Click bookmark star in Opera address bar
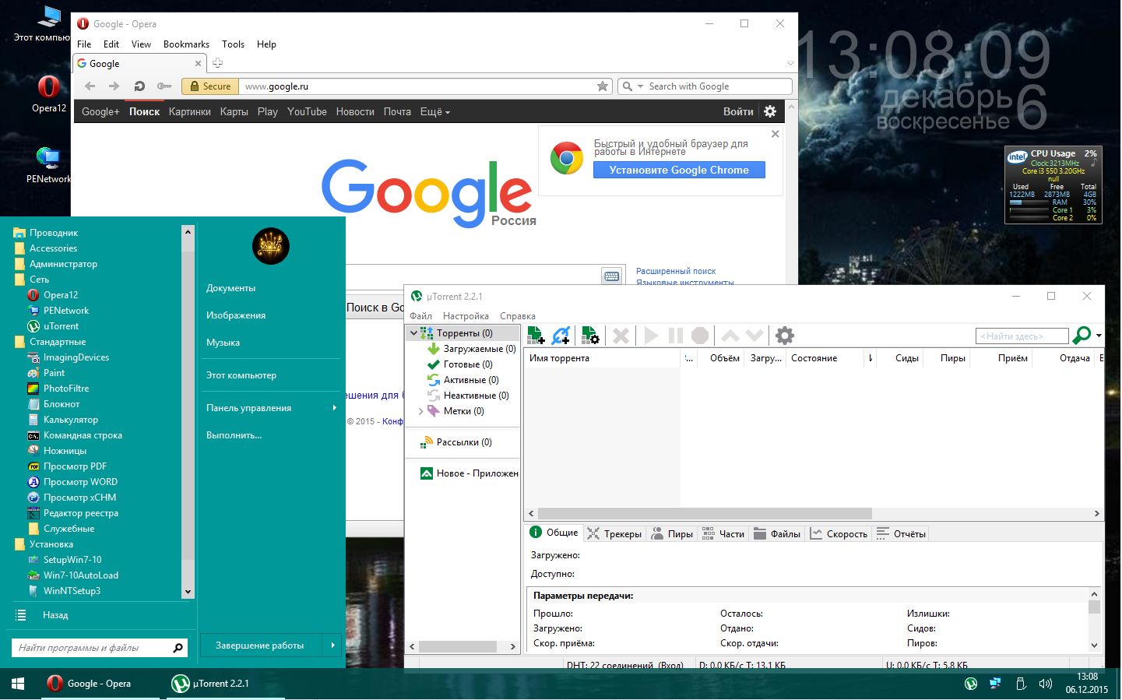Viewport: 1122px width, 700px height. click(603, 86)
